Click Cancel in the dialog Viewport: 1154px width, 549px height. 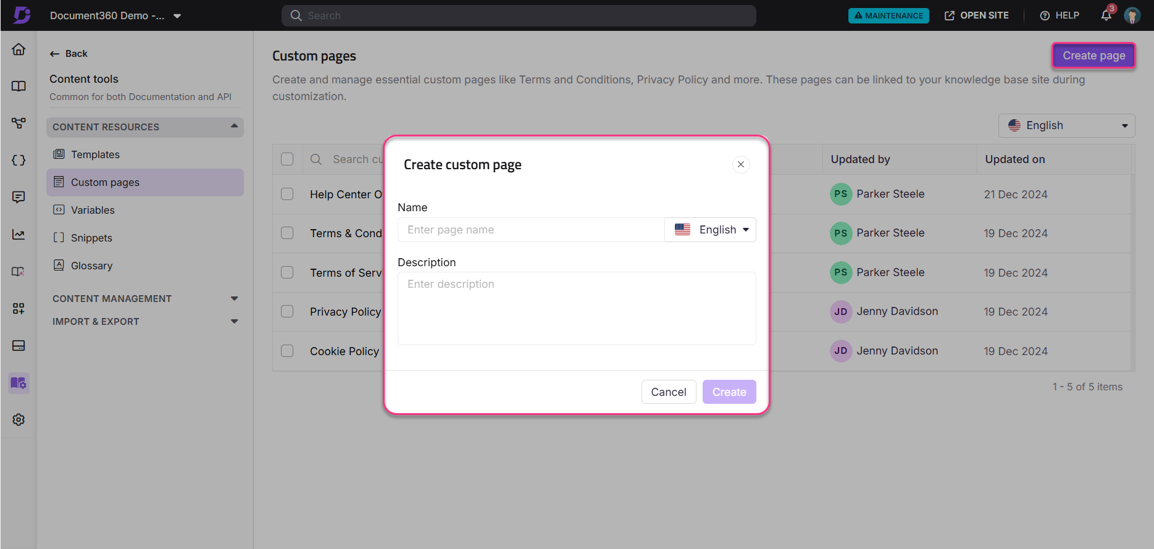coord(669,392)
